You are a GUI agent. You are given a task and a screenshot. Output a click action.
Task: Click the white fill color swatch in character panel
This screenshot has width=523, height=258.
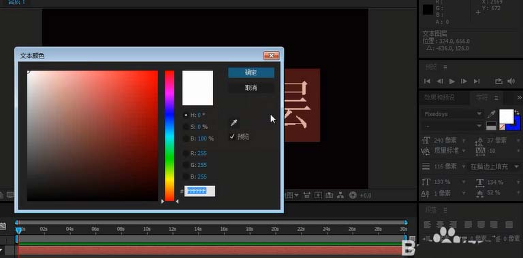point(506,116)
